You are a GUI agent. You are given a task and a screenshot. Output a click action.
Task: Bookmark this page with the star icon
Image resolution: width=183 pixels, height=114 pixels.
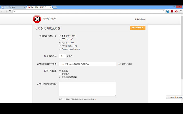(x=163, y=11)
